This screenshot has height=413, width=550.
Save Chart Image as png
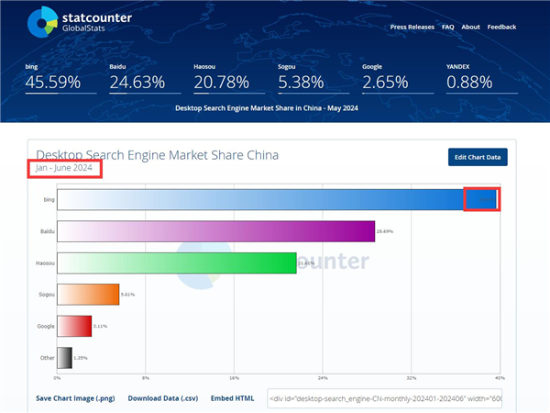pos(75,398)
